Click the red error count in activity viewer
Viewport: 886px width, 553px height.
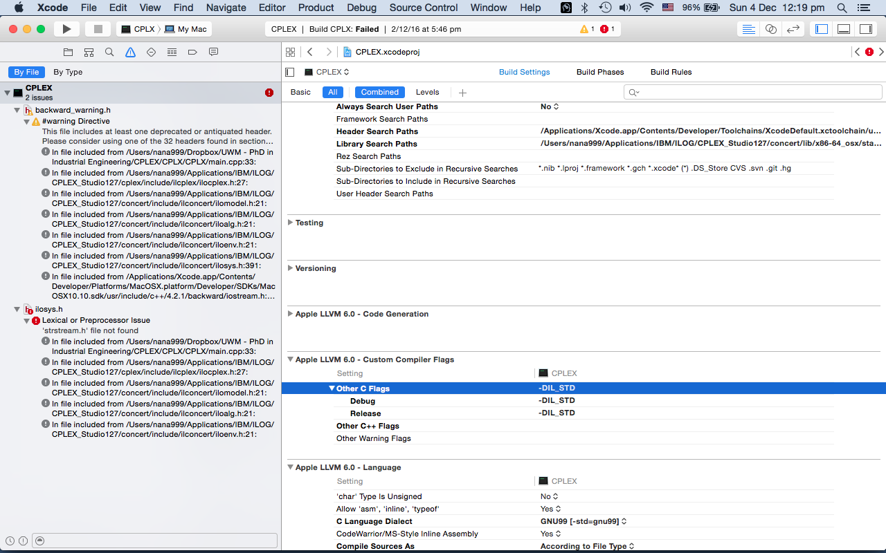coord(607,29)
